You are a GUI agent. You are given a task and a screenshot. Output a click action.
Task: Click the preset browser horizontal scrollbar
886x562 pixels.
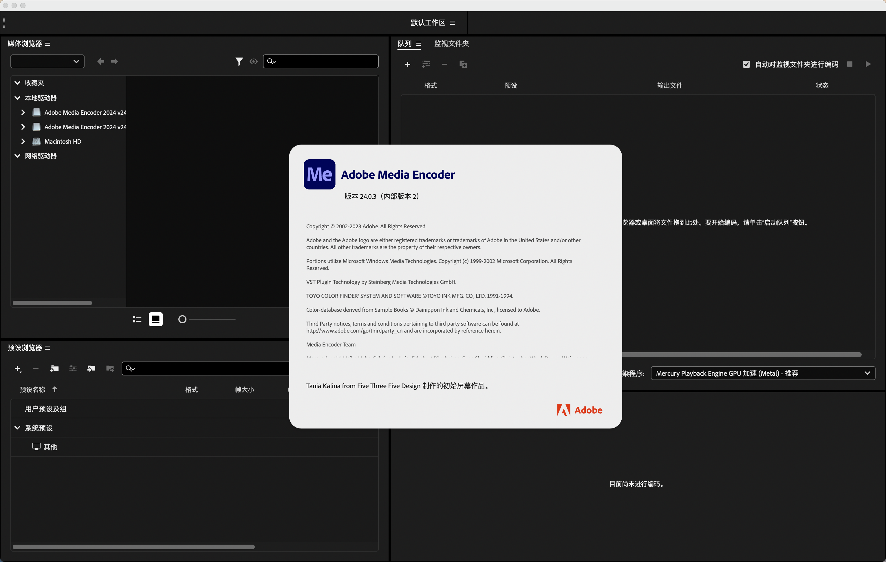(133, 547)
